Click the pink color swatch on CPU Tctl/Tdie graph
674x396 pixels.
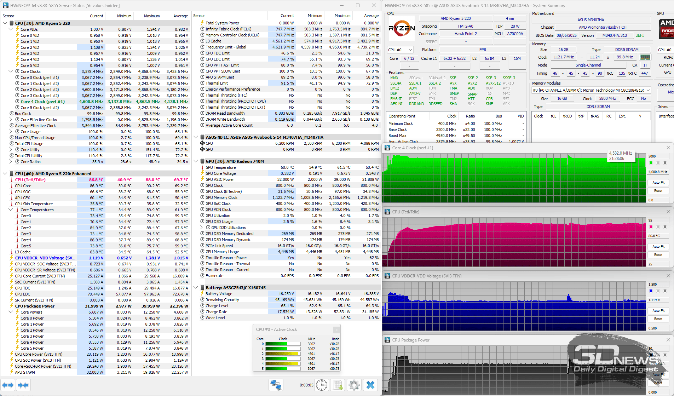coord(651,227)
